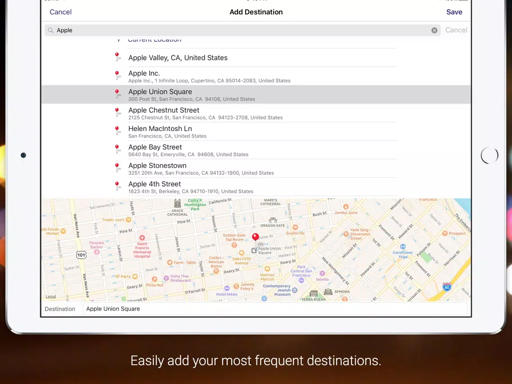Tap the Johnny Foley's map marker
512x384 pixels.
tap(237, 286)
